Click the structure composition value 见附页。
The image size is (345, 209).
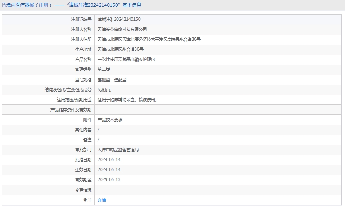pyautogui.click(x=104, y=90)
